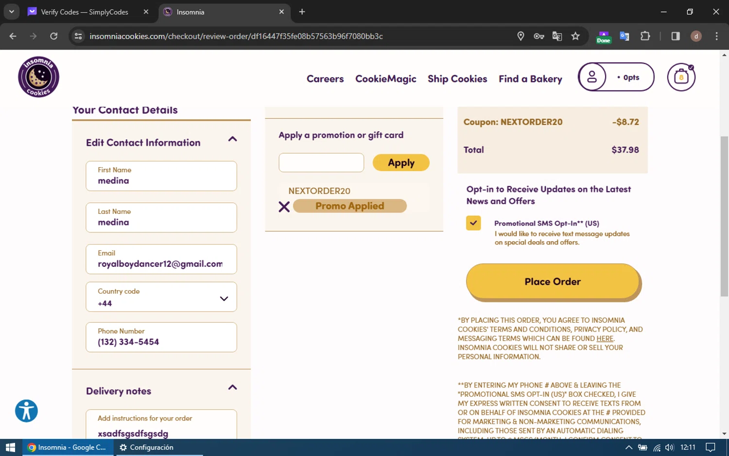Open the user account profile icon
The width and height of the screenshot is (729, 456).
click(x=592, y=77)
